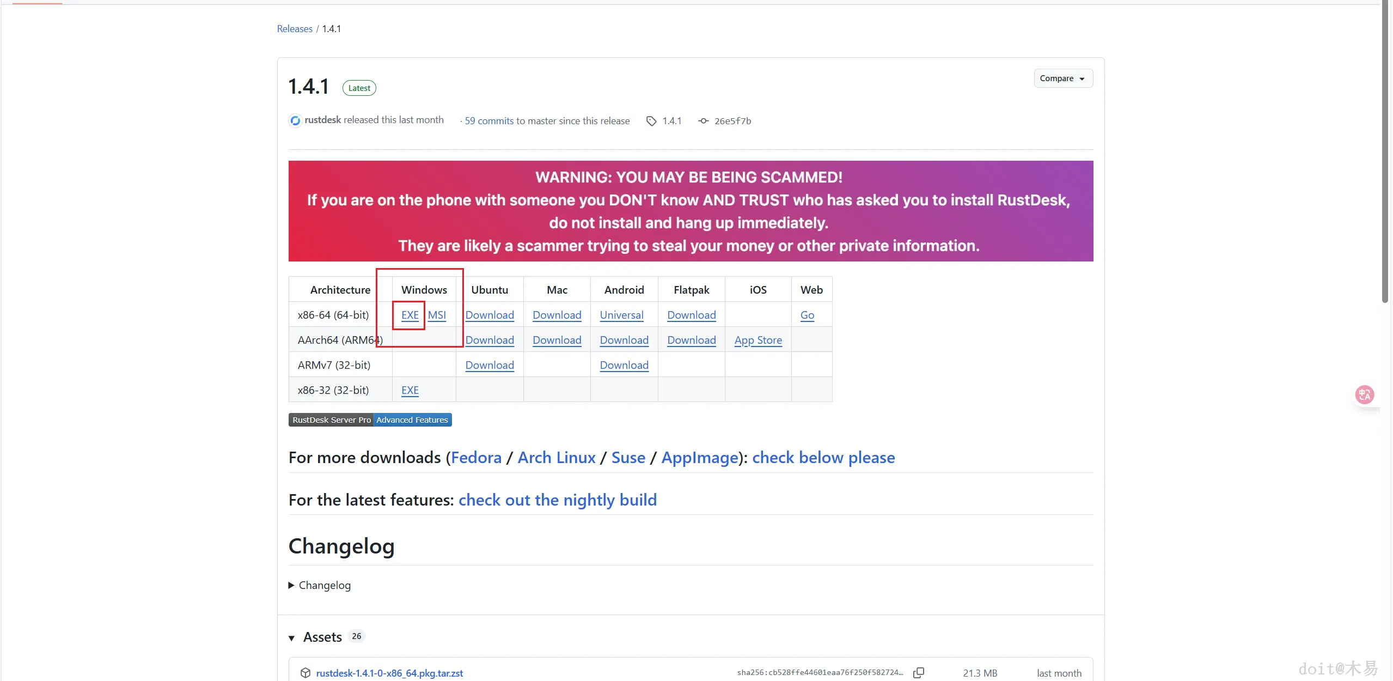Open the 59 commits link
This screenshot has height=681, width=1393.
point(489,121)
